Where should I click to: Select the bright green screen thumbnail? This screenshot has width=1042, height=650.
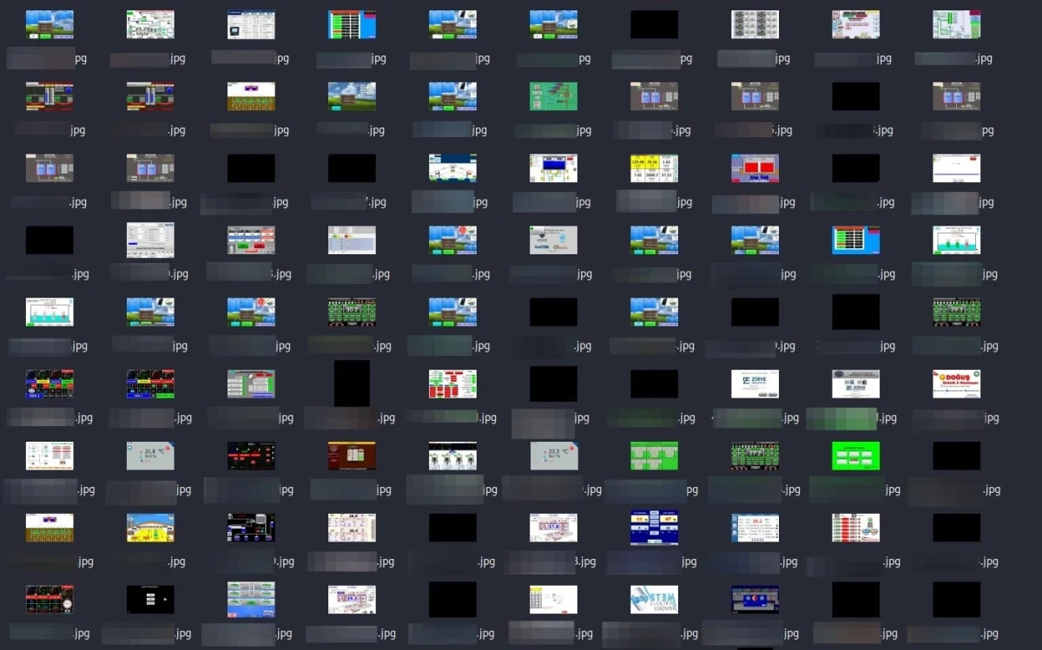click(x=855, y=456)
